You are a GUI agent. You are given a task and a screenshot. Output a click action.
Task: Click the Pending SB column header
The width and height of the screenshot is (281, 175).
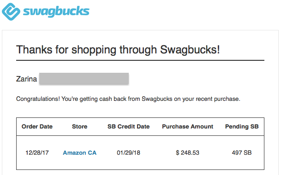coord(242,127)
